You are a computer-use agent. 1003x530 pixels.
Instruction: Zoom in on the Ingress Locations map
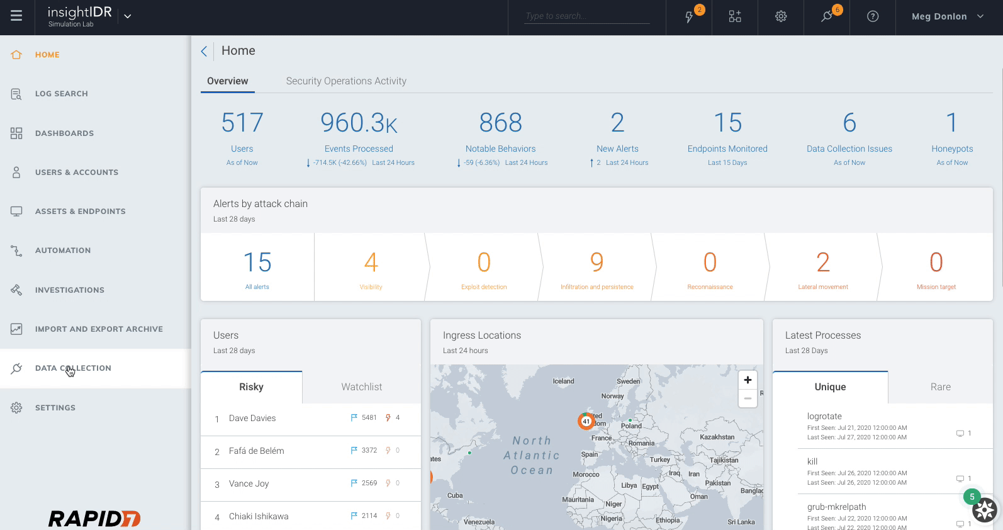[x=748, y=380]
